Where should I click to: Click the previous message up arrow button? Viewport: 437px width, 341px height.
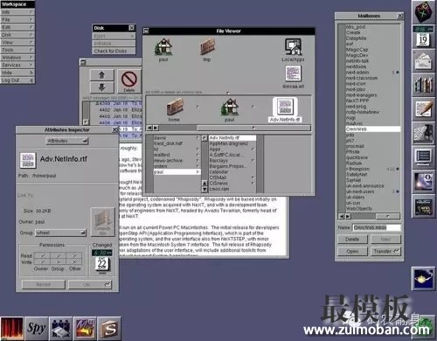tap(101, 75)
